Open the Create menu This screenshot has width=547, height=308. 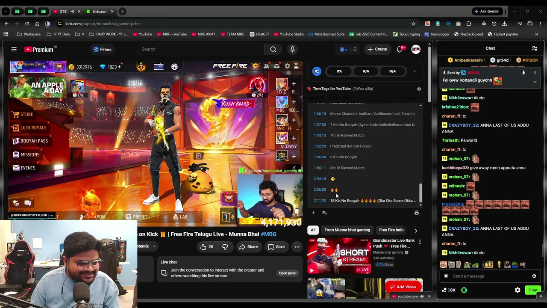point(377,49)
